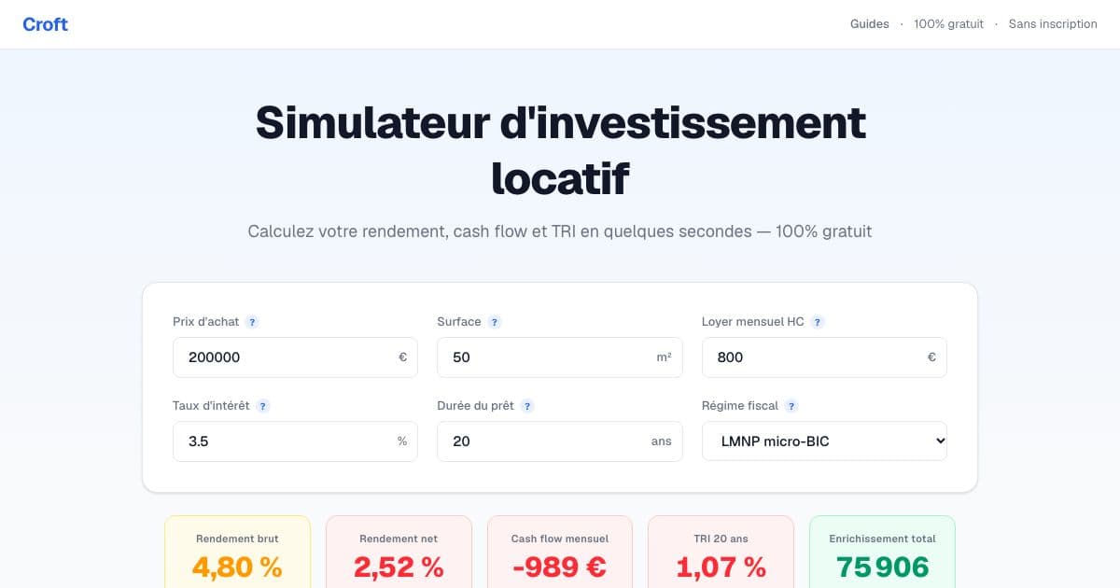Click the 'Simulateur d'investissement locatif' heading
The height and width of the screenshot is (588, 1120).
point(560,150)
